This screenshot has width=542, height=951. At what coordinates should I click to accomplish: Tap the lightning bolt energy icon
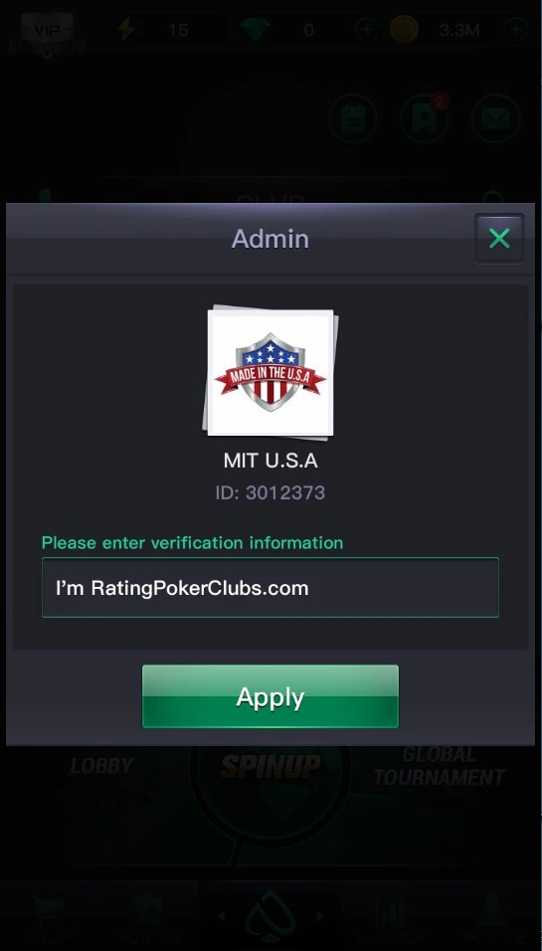126,29
